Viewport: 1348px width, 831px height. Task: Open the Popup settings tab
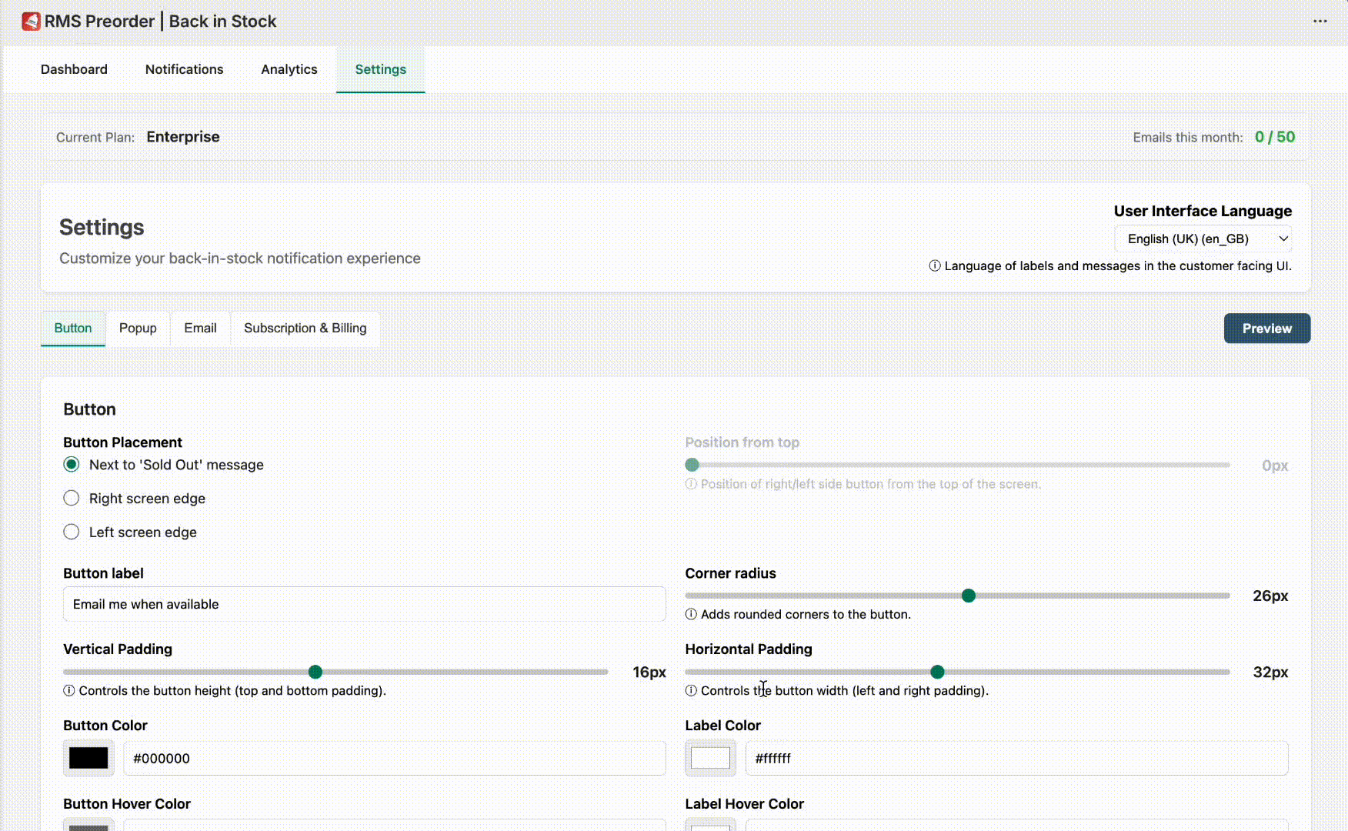click(x=138, y=329)
